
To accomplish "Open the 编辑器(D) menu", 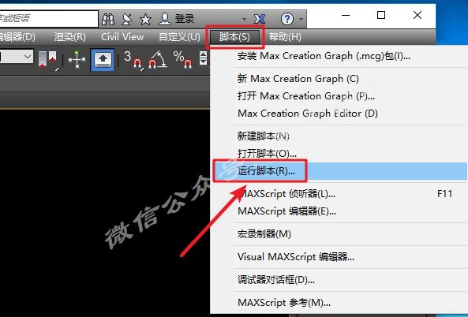I will click(x=17, y=37).
